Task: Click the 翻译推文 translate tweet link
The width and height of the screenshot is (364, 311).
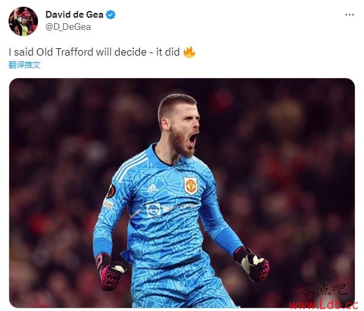Action: tap(25, 65)
